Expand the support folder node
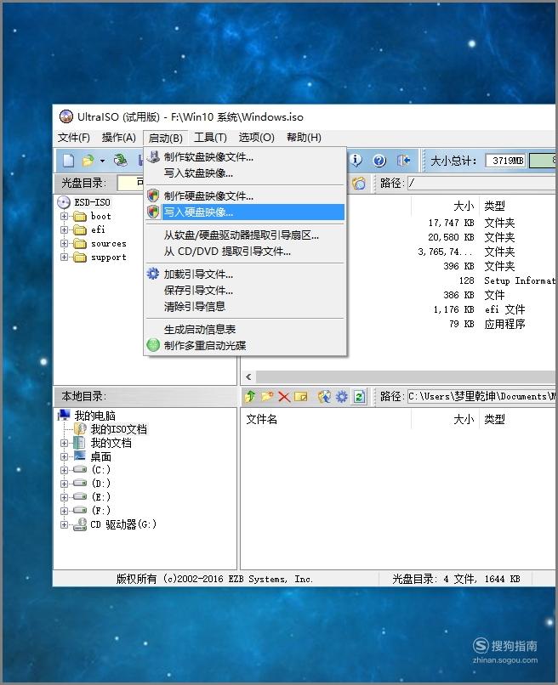The height and width of the screenshot is (685, 558). pyautogui.click(x=65, y=258)
